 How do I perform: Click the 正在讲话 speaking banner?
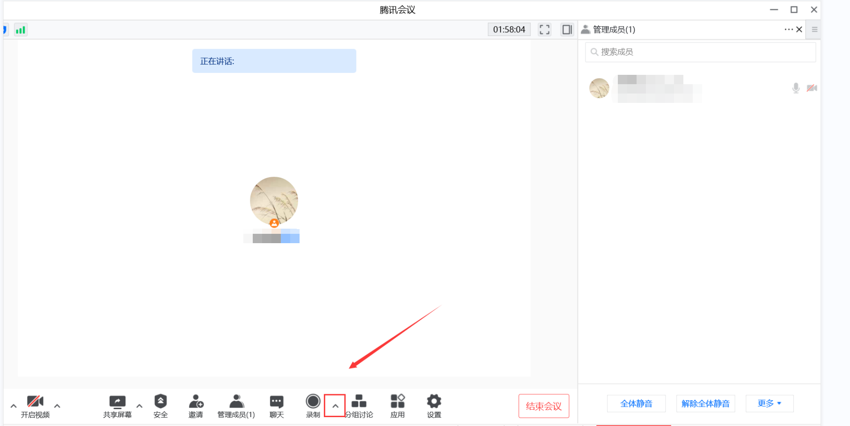coord(274,61)
